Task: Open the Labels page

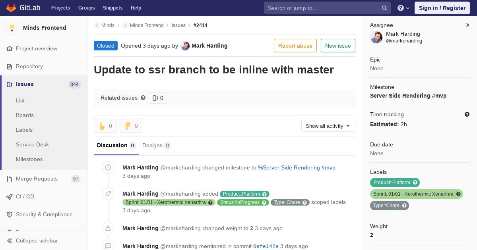Action: [24, 130]
